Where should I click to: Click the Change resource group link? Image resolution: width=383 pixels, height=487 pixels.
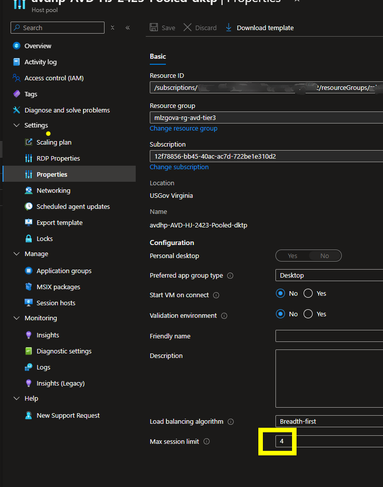click(x=183, y=128)
